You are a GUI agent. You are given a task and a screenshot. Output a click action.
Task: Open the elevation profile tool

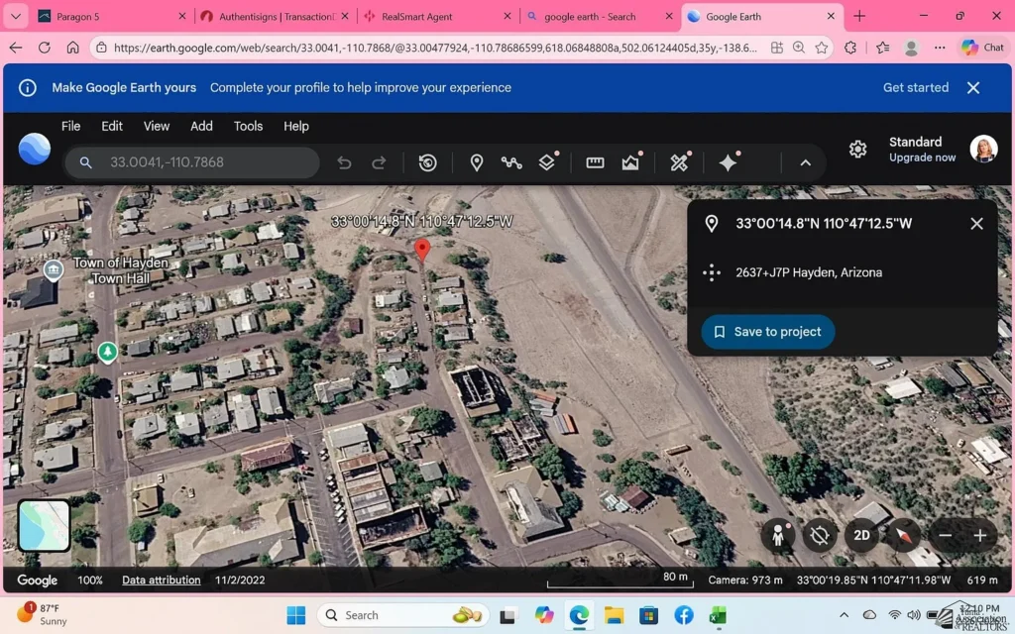tap(630, 161)
